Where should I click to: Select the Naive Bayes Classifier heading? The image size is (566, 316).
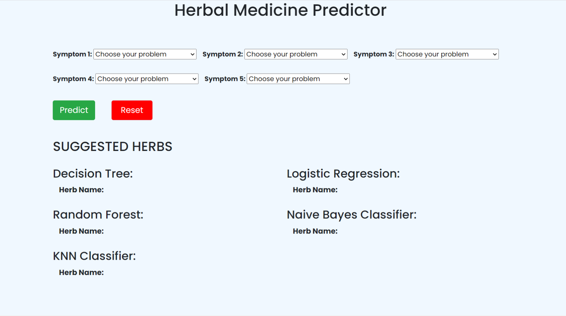point(351,215)
